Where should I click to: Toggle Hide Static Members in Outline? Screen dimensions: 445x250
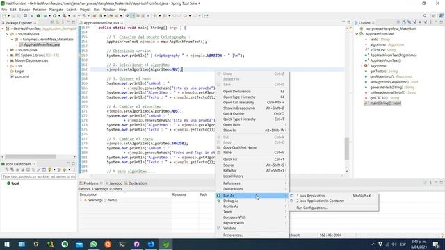click(x=414, y=22)
